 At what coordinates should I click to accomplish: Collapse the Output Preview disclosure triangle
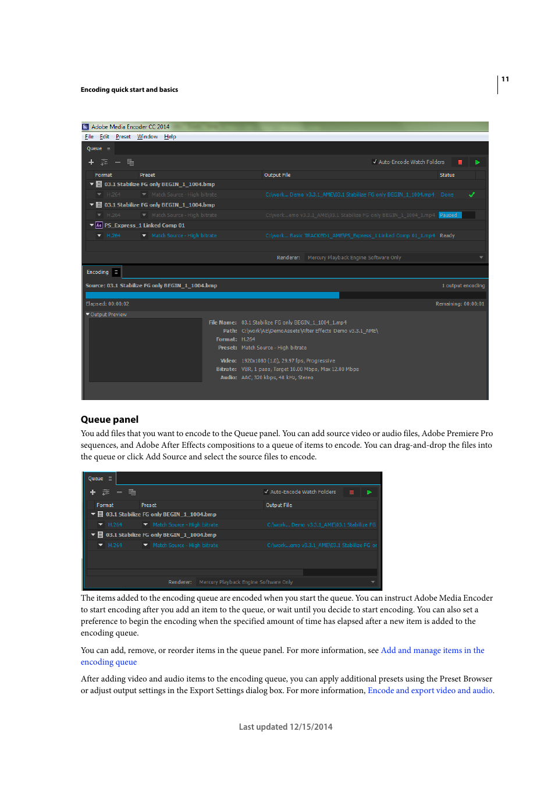(x=88, y=315)
